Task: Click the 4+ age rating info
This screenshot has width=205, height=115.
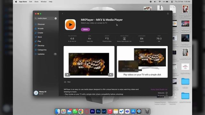Action: pos(90,39)
